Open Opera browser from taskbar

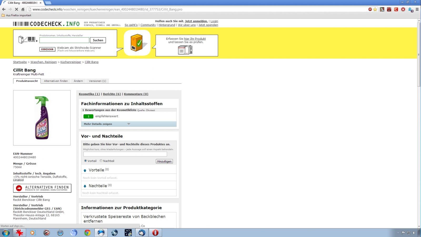[x=155, y=233]
